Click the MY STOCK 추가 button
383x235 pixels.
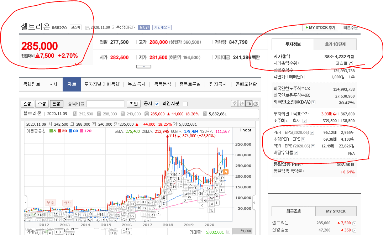(320, 28)
